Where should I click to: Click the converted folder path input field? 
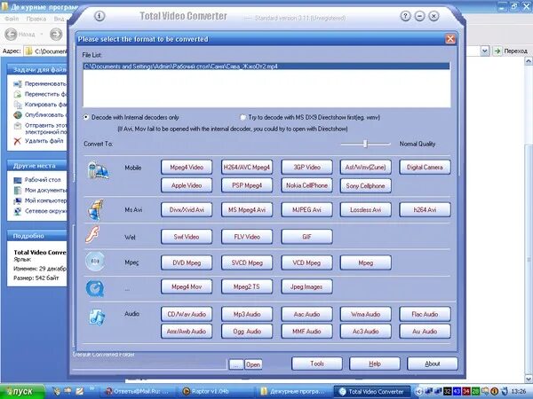coord(149,364)
